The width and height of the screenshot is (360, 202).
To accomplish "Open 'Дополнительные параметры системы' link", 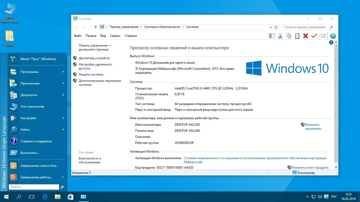I will 100,83.
